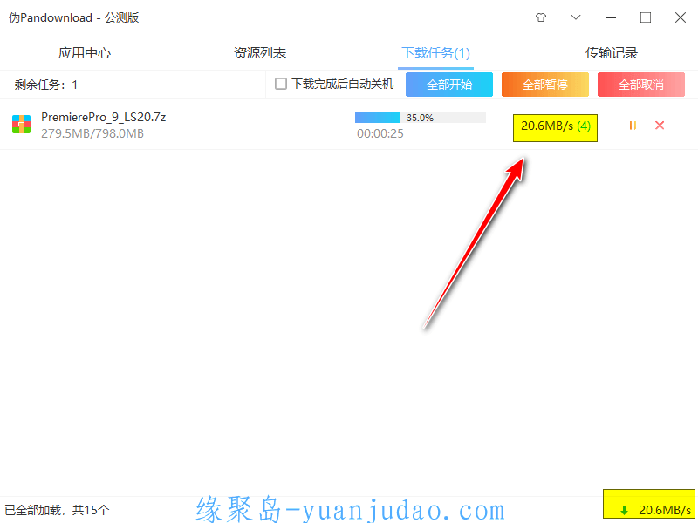Viewport: 698px width, 523px height.
Task: Select the 下载任务(1) tab
Action: 435,53
